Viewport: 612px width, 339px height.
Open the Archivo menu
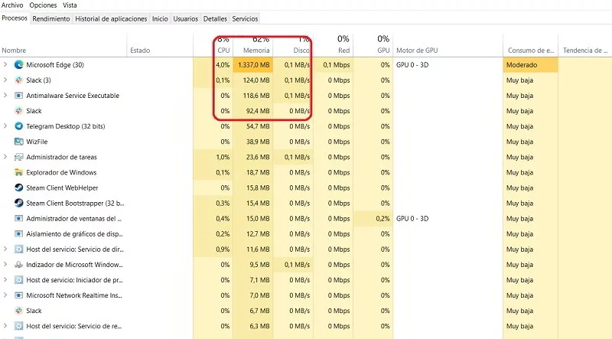coord(12,5)
